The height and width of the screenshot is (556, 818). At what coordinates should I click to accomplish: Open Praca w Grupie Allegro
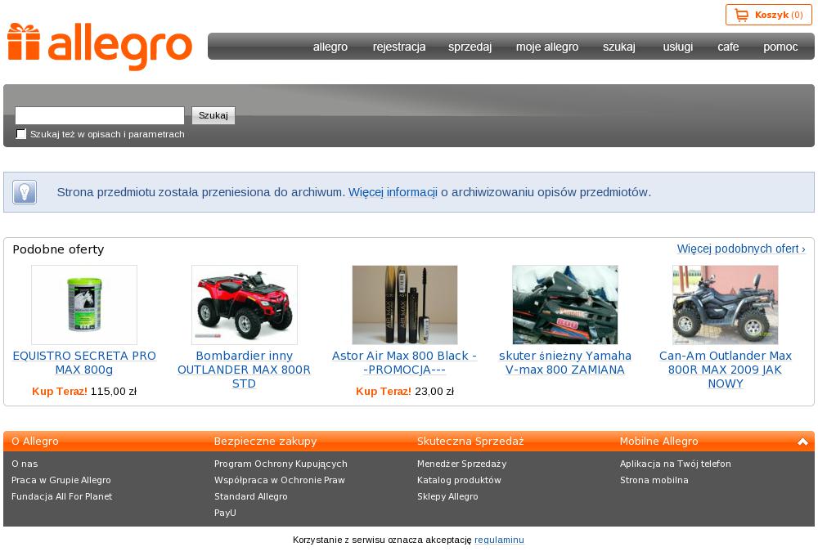pos(61,480)
